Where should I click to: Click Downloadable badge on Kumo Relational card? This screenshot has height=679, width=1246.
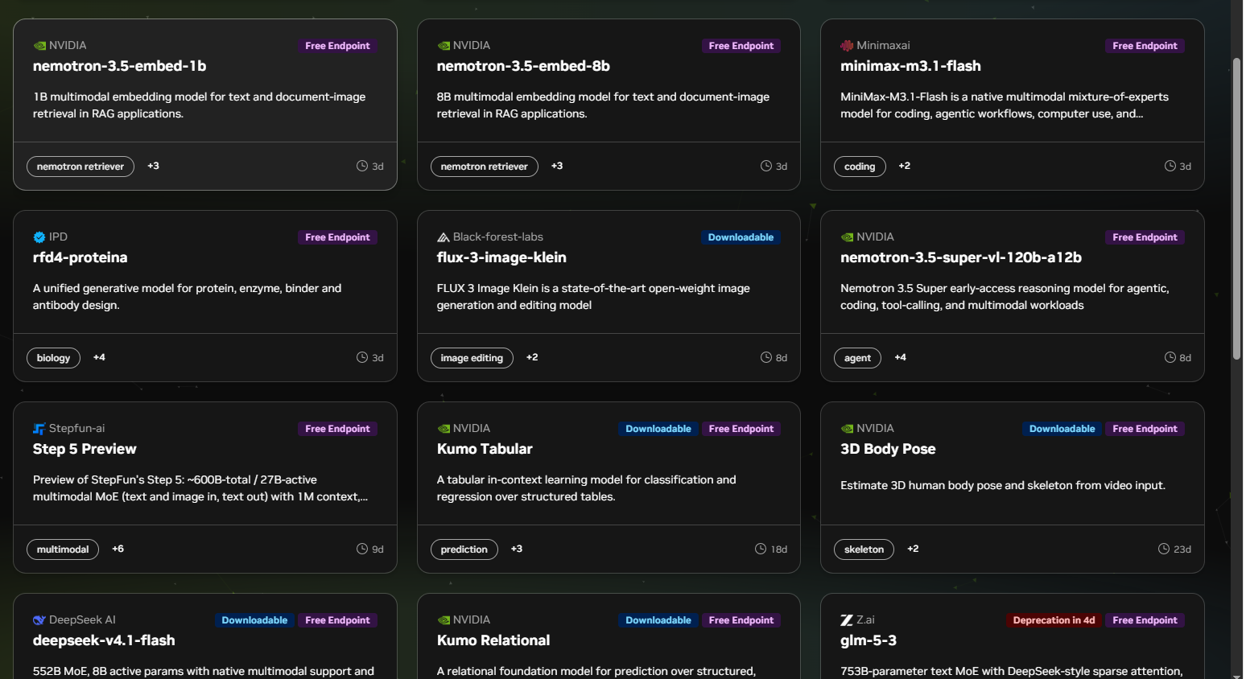(x=658, y=620)
